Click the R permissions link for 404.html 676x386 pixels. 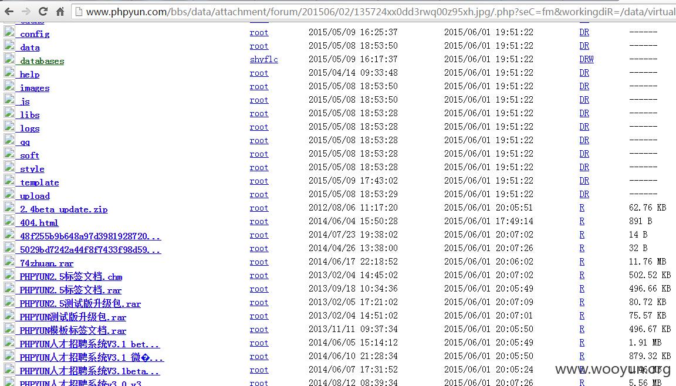pos(582,221)
